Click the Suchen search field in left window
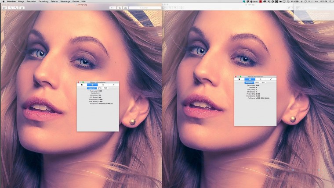 pos(145,7)
